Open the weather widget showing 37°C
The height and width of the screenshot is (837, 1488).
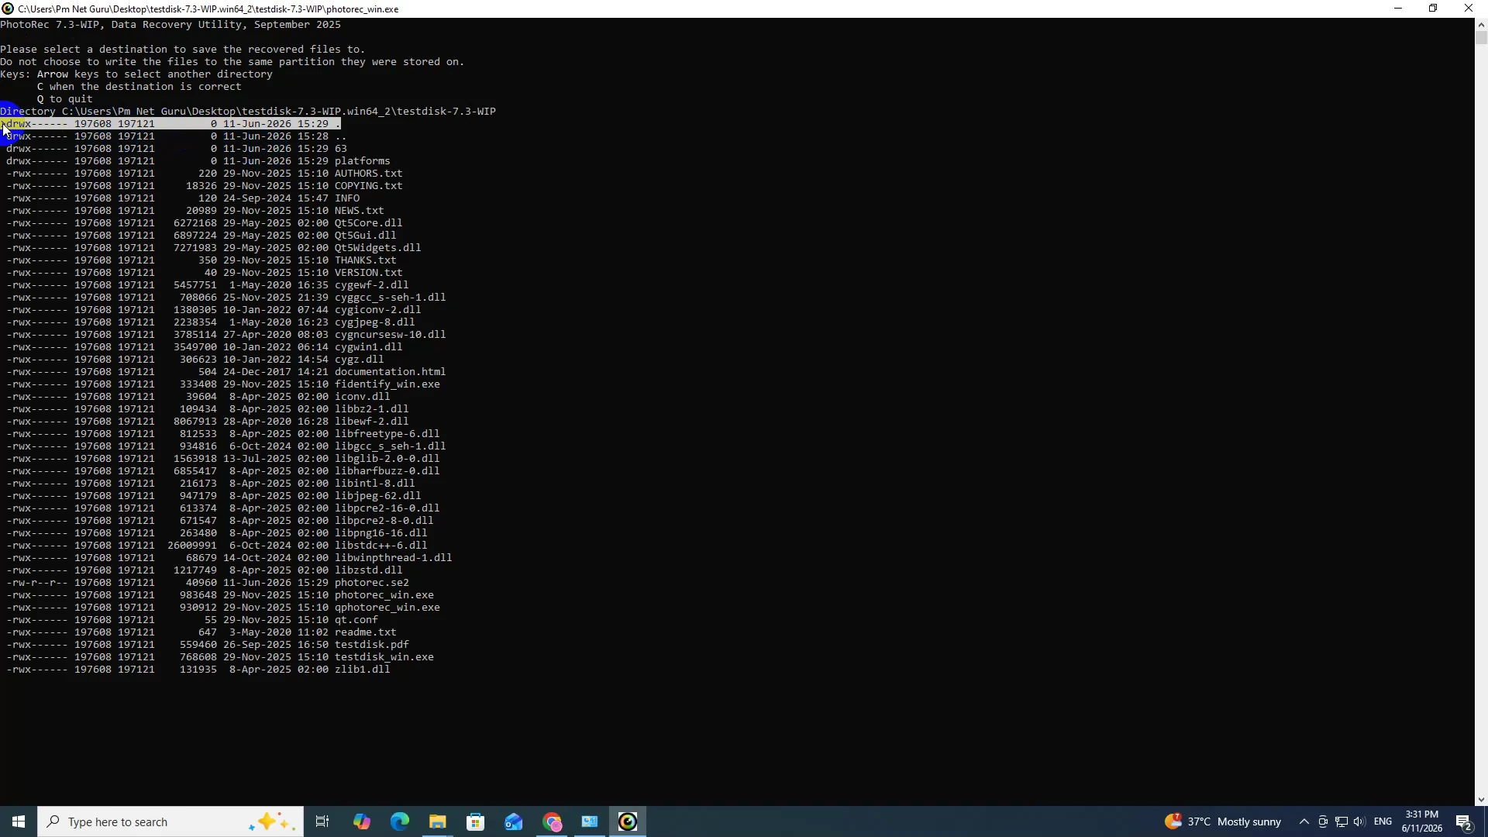[x=1223, y=821]
